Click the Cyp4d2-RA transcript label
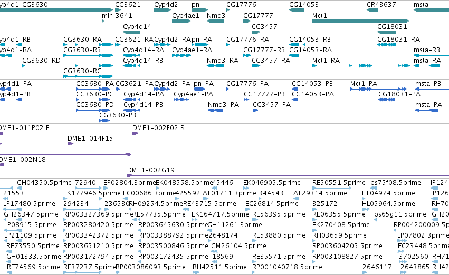The image size is (449, 275). coord(173,39)
